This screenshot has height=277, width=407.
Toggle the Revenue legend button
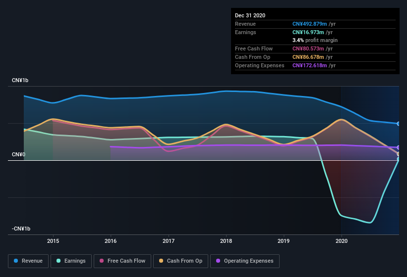(28, 261)
